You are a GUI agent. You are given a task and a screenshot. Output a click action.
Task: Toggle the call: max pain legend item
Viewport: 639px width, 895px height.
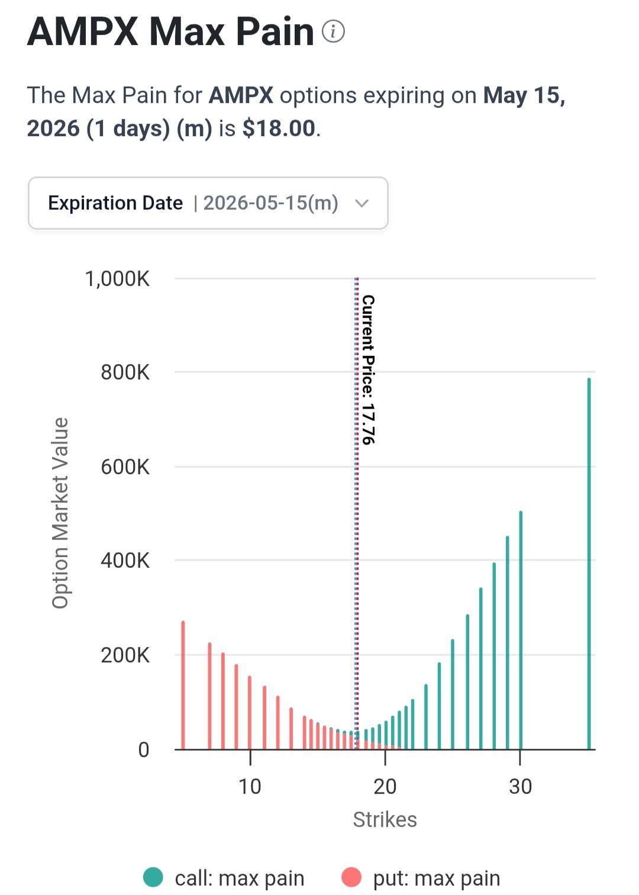[224, 878]
